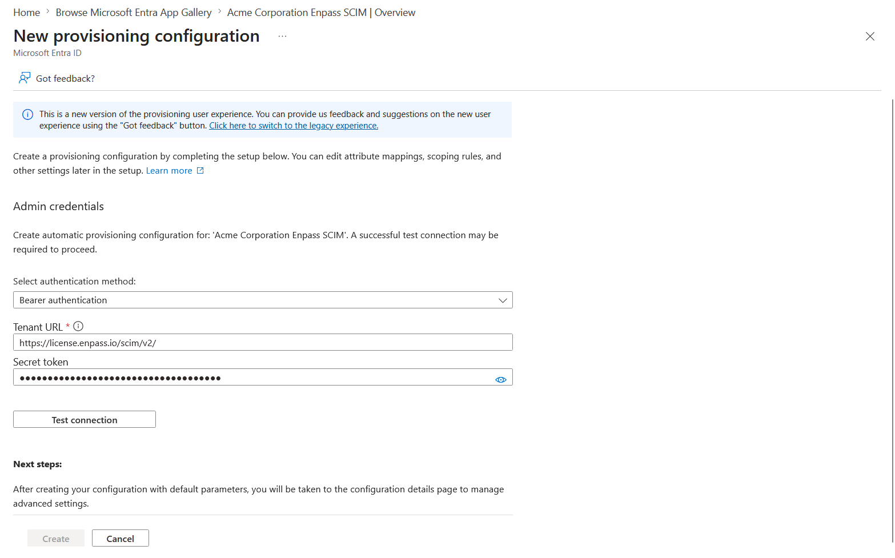Click the Microsoft Entra ID subtitle

coord(47,53)
